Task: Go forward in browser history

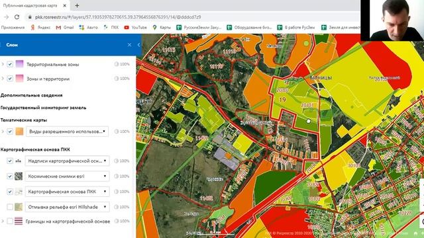Action: point(6,17)
